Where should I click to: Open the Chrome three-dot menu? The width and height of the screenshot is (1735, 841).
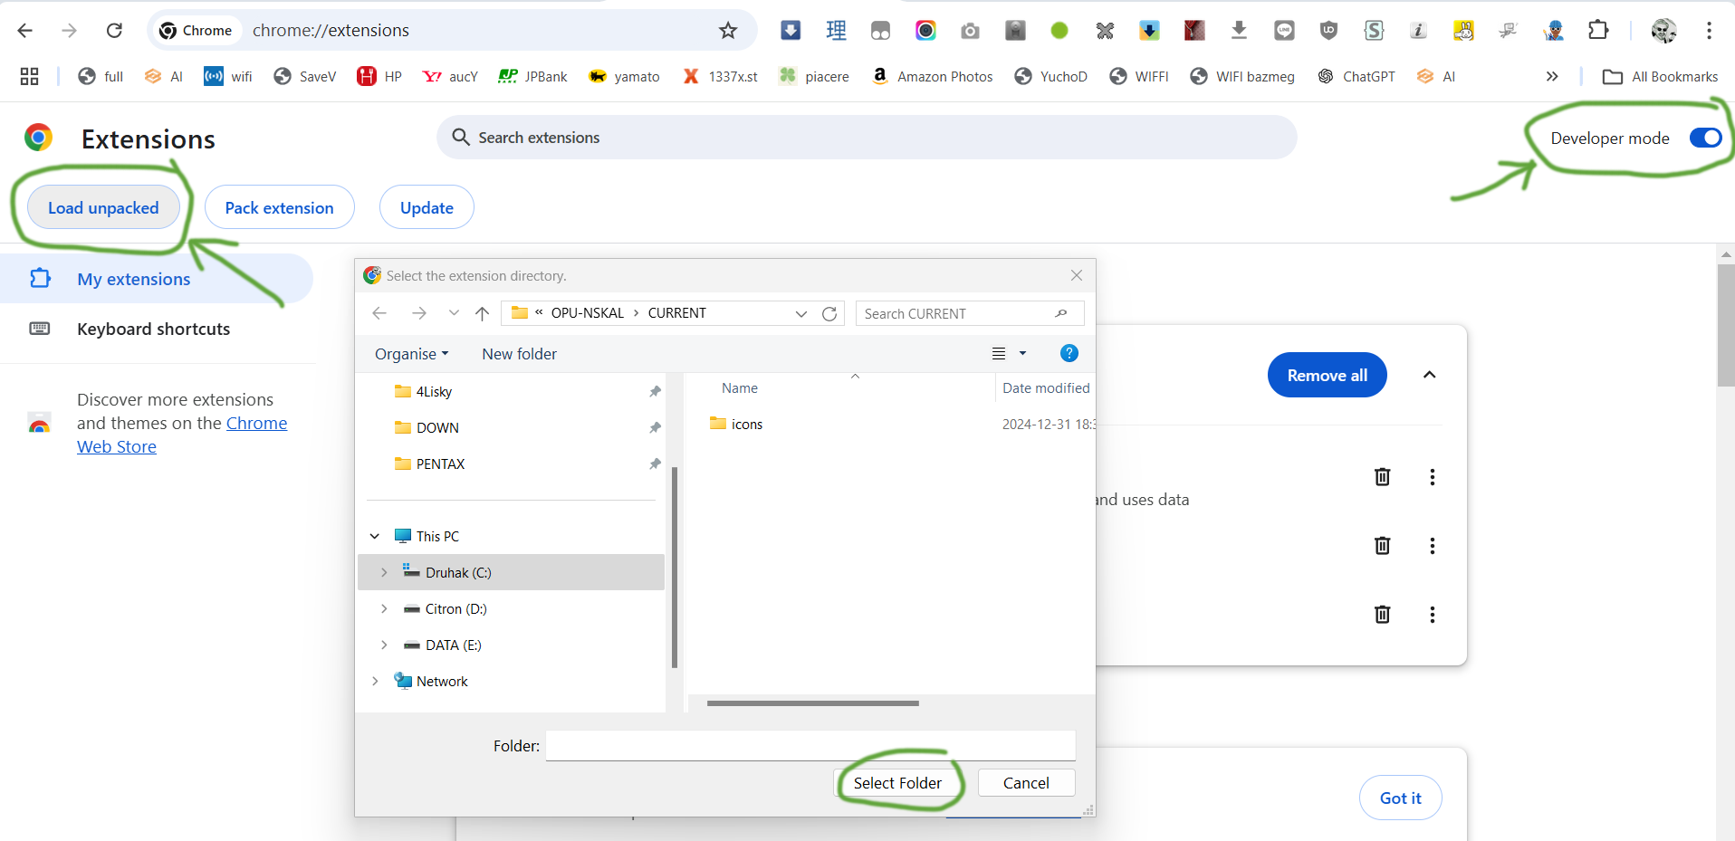1709,31
